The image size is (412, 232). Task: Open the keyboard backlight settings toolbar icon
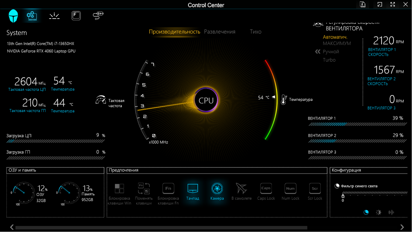pyautogui.click(x=54, y=15)
